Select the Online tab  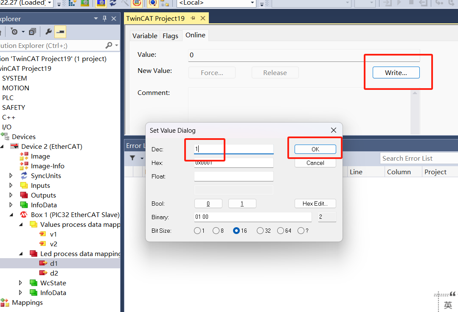195,35
